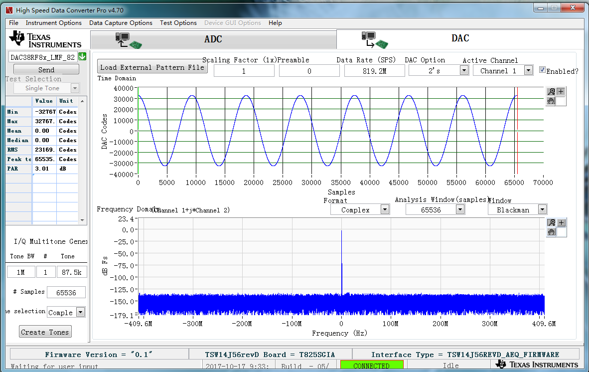Open the Help menu
Viewport: 589px width, 372px height.
[x=275, y=23]
